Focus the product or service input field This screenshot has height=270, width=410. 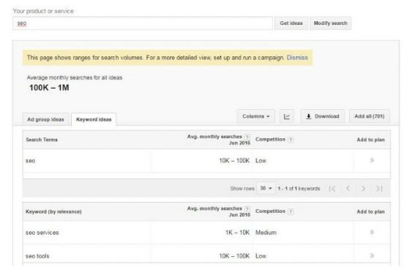pyautogui.click(x=143, y=23)
